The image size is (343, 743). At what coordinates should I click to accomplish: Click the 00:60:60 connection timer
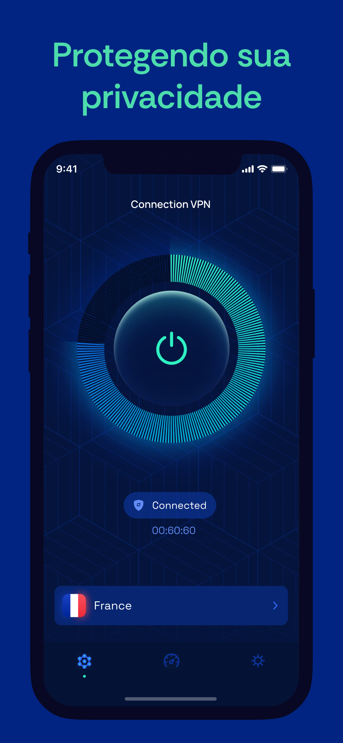[174, 530]
